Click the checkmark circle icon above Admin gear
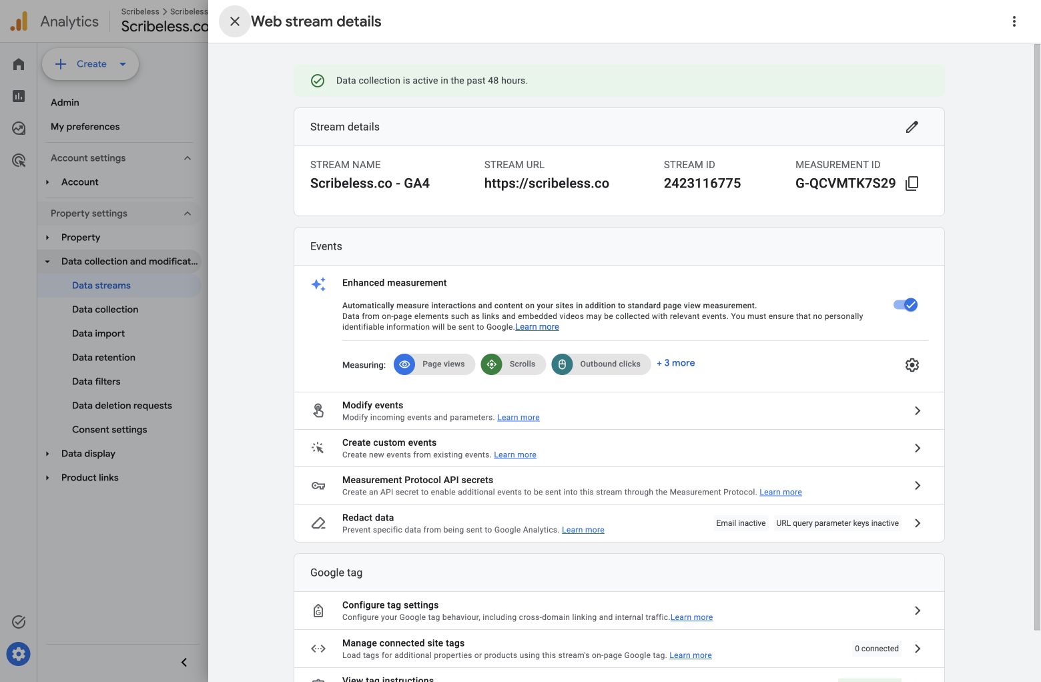Viewport: 1041px width, 682px height. [19, 622]
